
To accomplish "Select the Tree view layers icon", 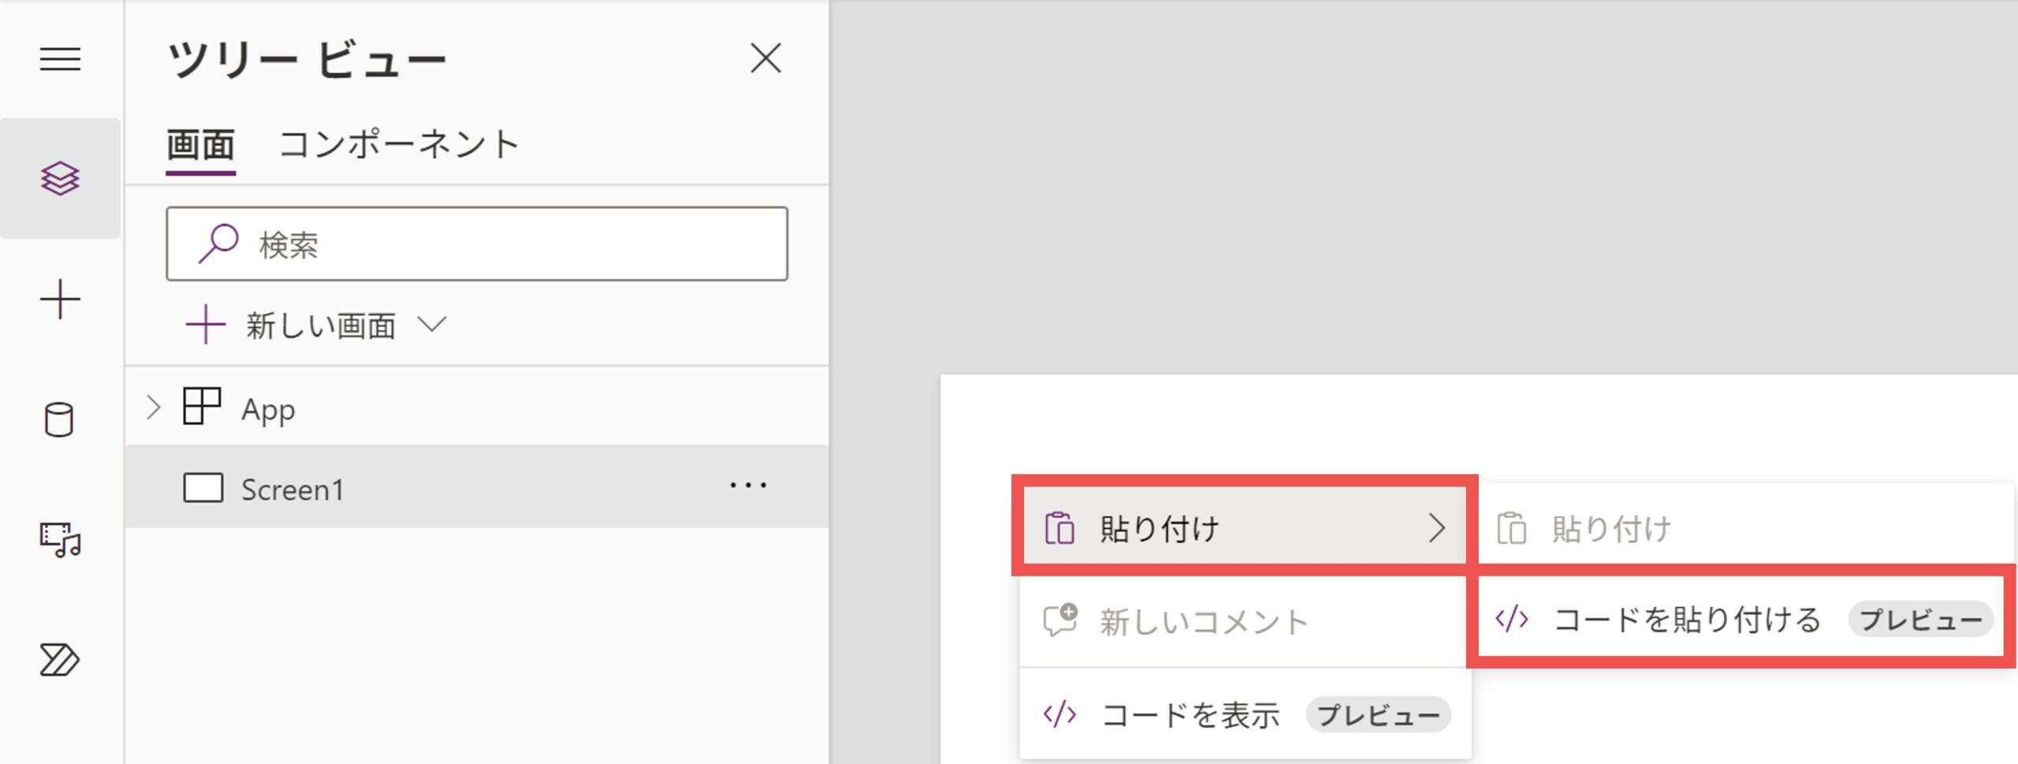I will point(60,178).
